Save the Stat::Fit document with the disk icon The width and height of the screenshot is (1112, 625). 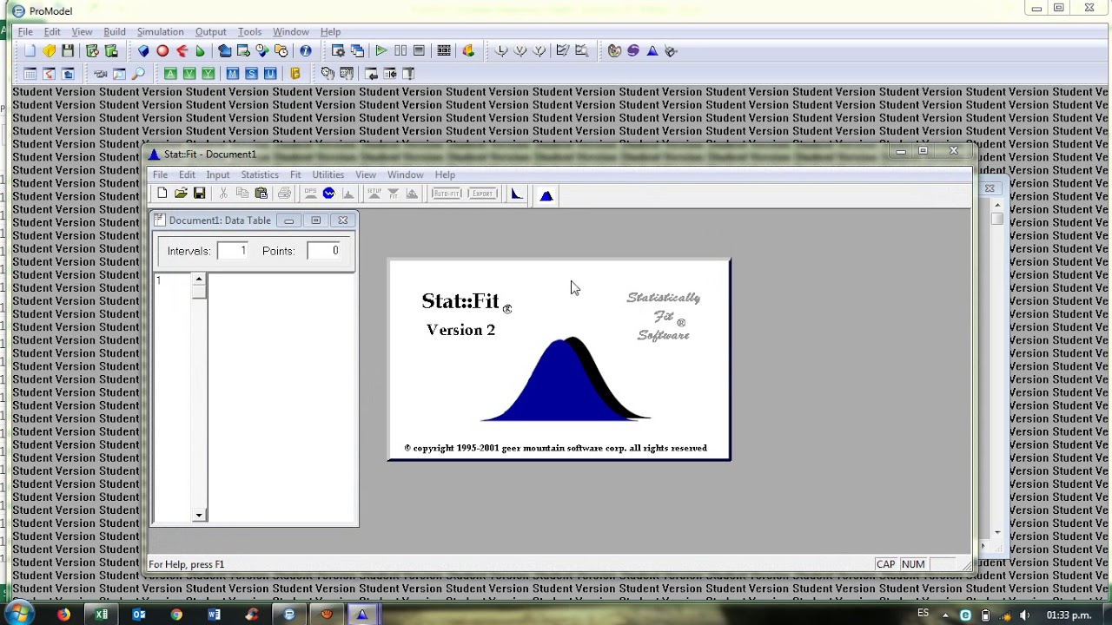tap(199, 194)
